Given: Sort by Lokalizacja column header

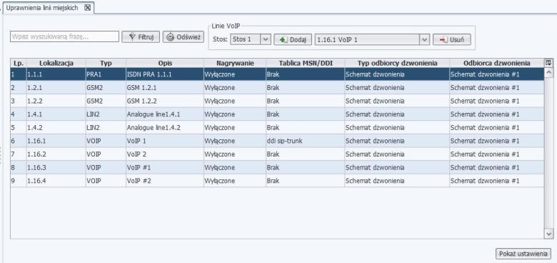Looking at the screenshot, I should [x=56, y=64].
